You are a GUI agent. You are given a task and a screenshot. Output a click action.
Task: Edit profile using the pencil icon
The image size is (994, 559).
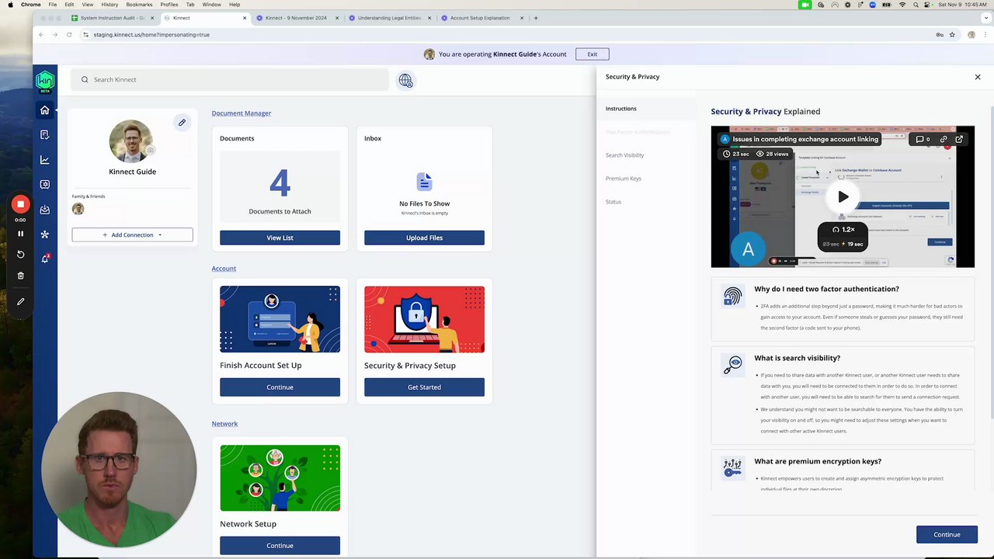pos(182,122)
